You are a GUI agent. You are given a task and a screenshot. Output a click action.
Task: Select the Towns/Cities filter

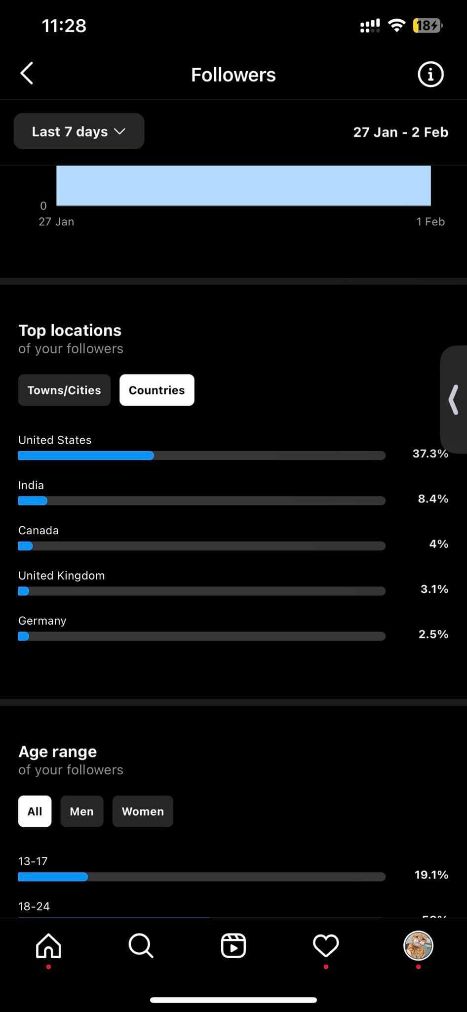click(x=64, y=390)
